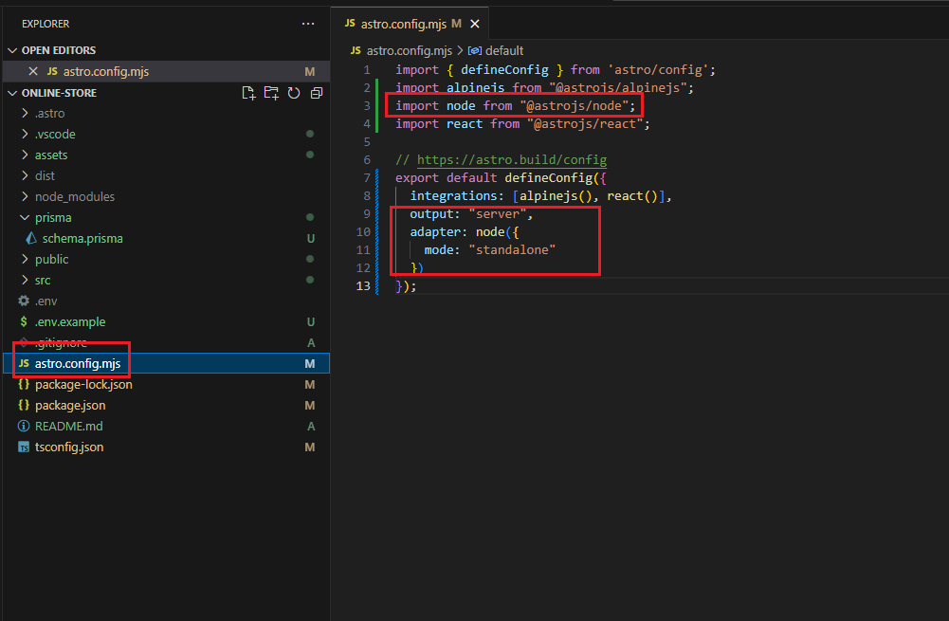Open package-lock.json file

166,384
